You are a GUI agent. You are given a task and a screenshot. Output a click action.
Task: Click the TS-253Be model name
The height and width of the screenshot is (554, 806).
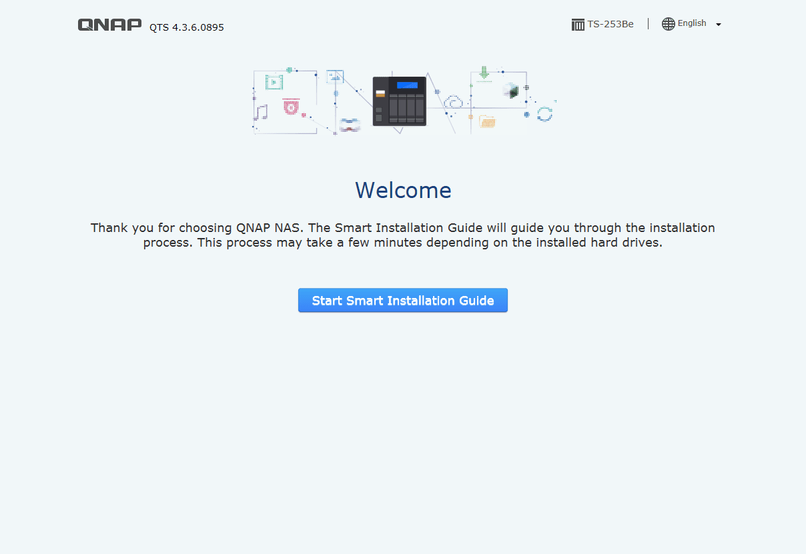point(611,24)
